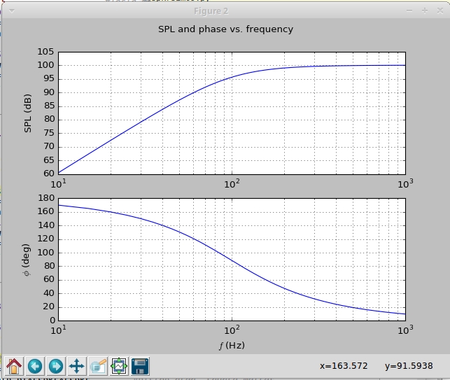Save the figure with floppy disk icon
This screenshot has height=380, width=450.
140,366
